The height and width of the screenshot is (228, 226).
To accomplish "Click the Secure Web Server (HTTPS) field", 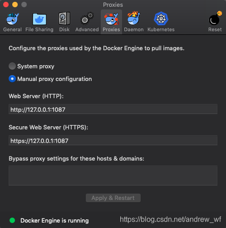I will click(113, 140).
